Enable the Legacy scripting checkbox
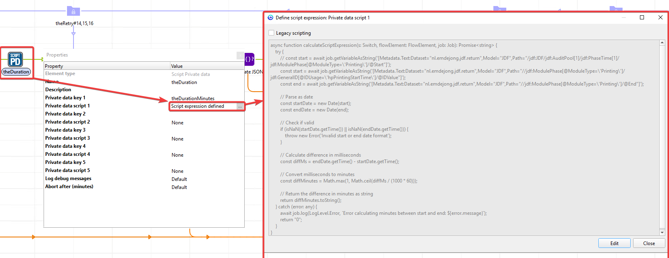This screenshot has width=669, height=258. 271,33
